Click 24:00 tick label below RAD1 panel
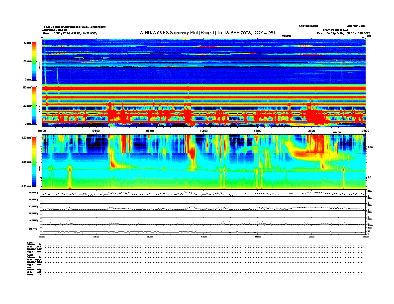The height and width of the screenshot is (304, 394). (x=365, y=131)
